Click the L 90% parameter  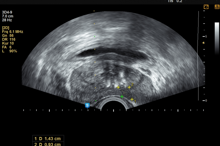coord(9,51)
